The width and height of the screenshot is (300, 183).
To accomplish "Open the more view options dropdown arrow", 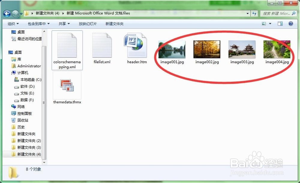I will pyautogui.click(x=270, y=24).
